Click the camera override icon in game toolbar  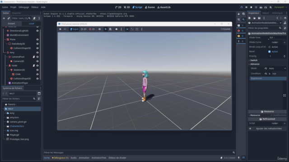click(x=117, y=29)
